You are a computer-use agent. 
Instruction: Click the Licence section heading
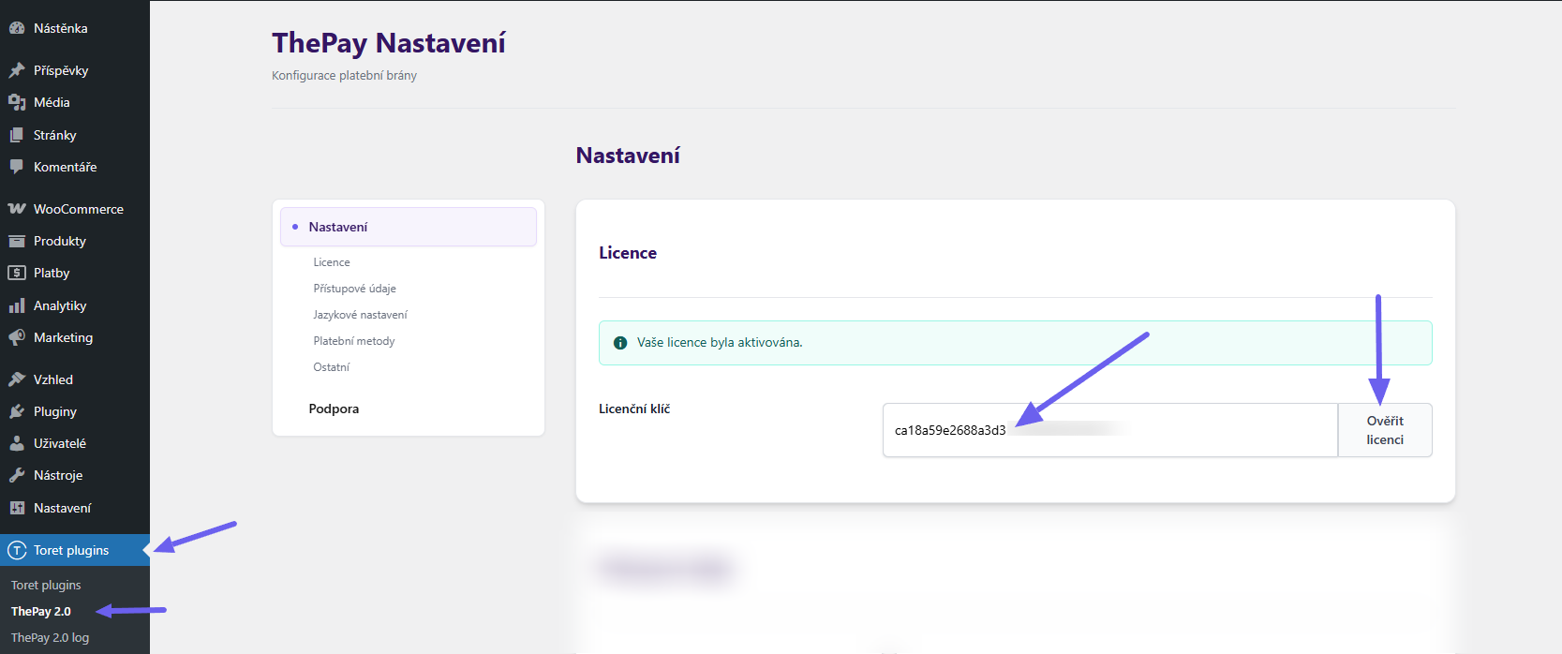628,253
